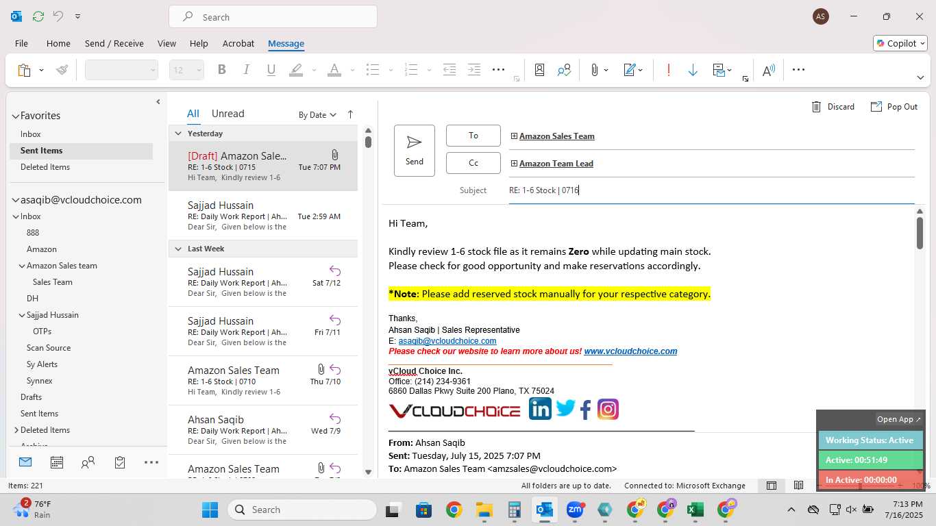Open the Instagram icon in signature
This screenshot has height=526, width=936.
[608, 409]
